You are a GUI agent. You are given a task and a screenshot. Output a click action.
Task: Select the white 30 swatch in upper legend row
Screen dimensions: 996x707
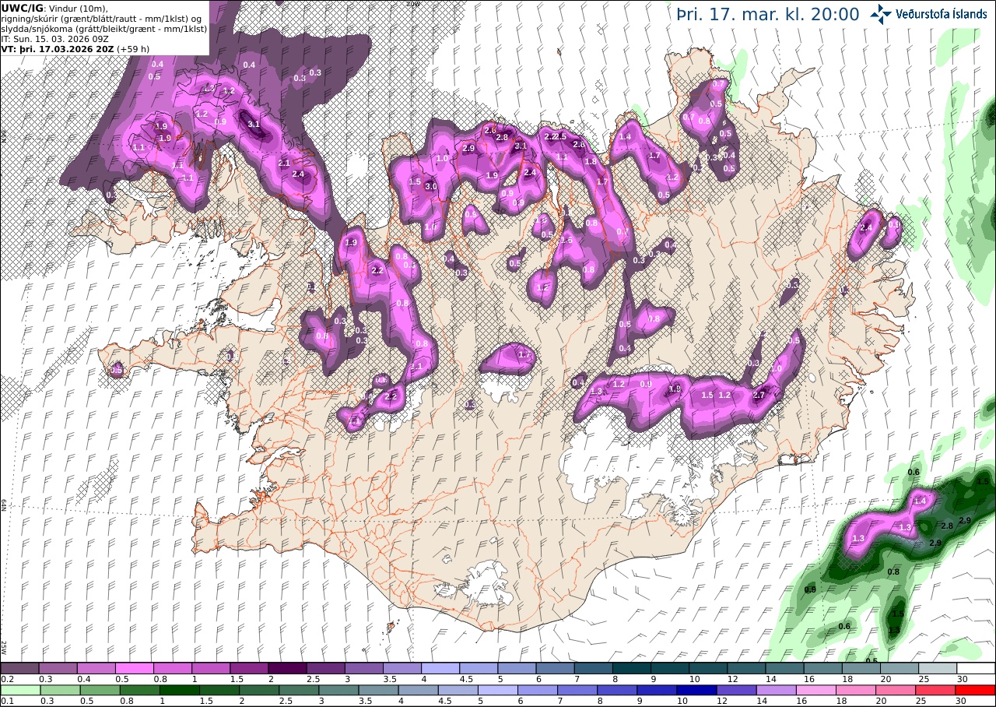click(x=977, y=668)
